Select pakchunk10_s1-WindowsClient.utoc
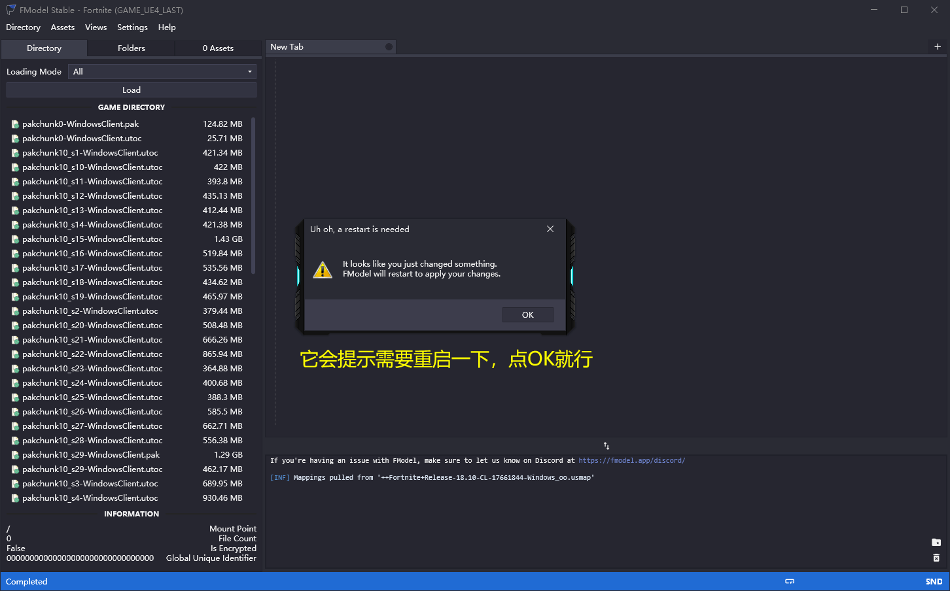This screenshot has height=591, width=950. (x=127, y=153)
